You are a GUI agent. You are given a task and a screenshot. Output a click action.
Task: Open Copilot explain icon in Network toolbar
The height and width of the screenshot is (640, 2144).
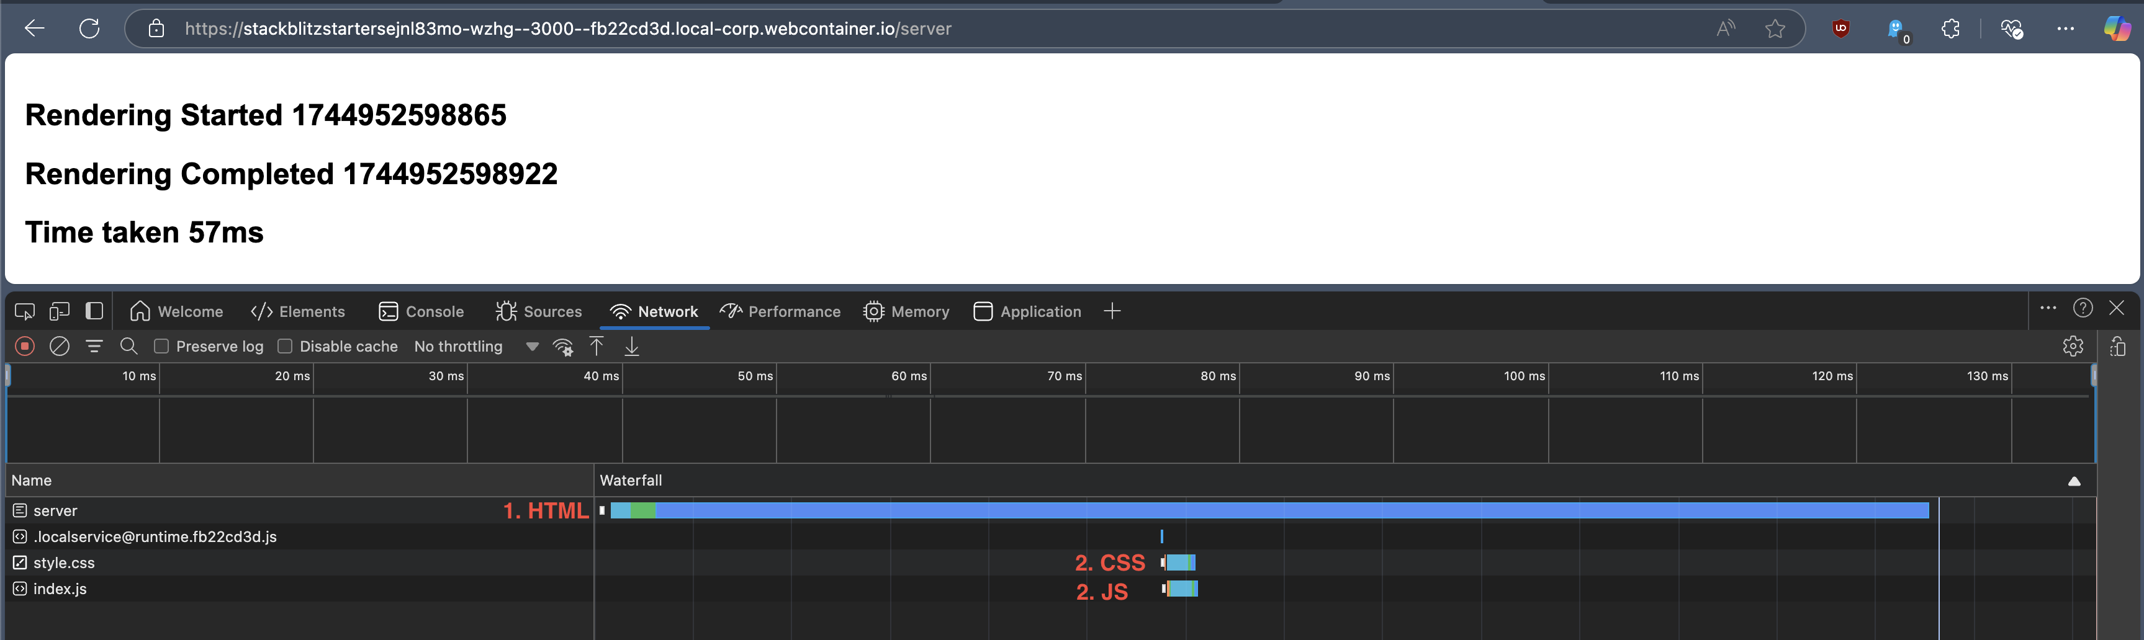tap(2118, 347)
